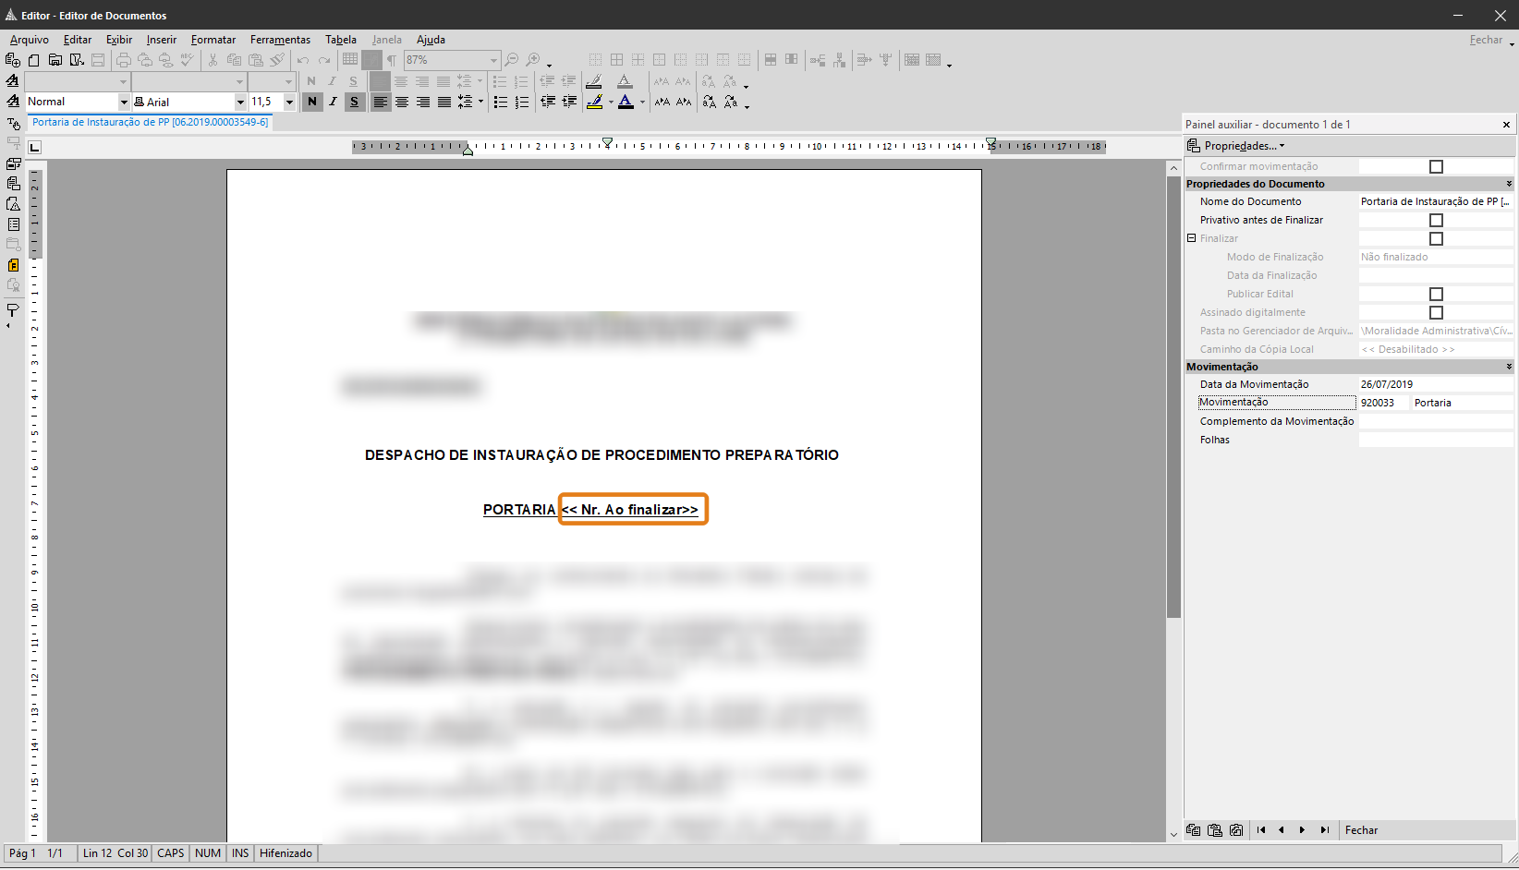Center-align text using the active alignment row
1519x870 pixels.
coord(402,102)
